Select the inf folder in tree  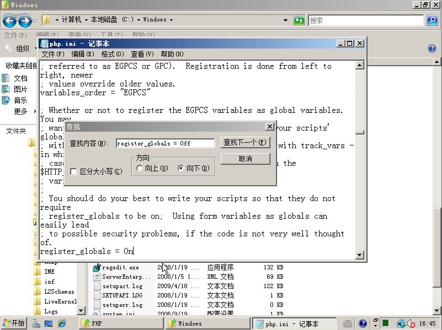point(49,282)
